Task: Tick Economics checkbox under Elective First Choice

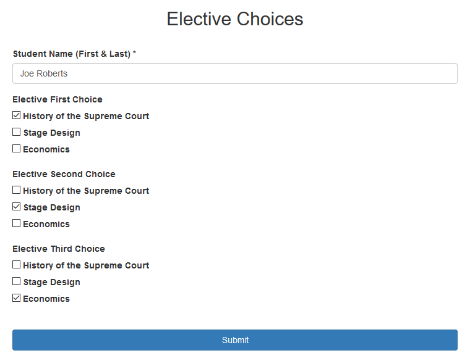Action: click(17, 149)
